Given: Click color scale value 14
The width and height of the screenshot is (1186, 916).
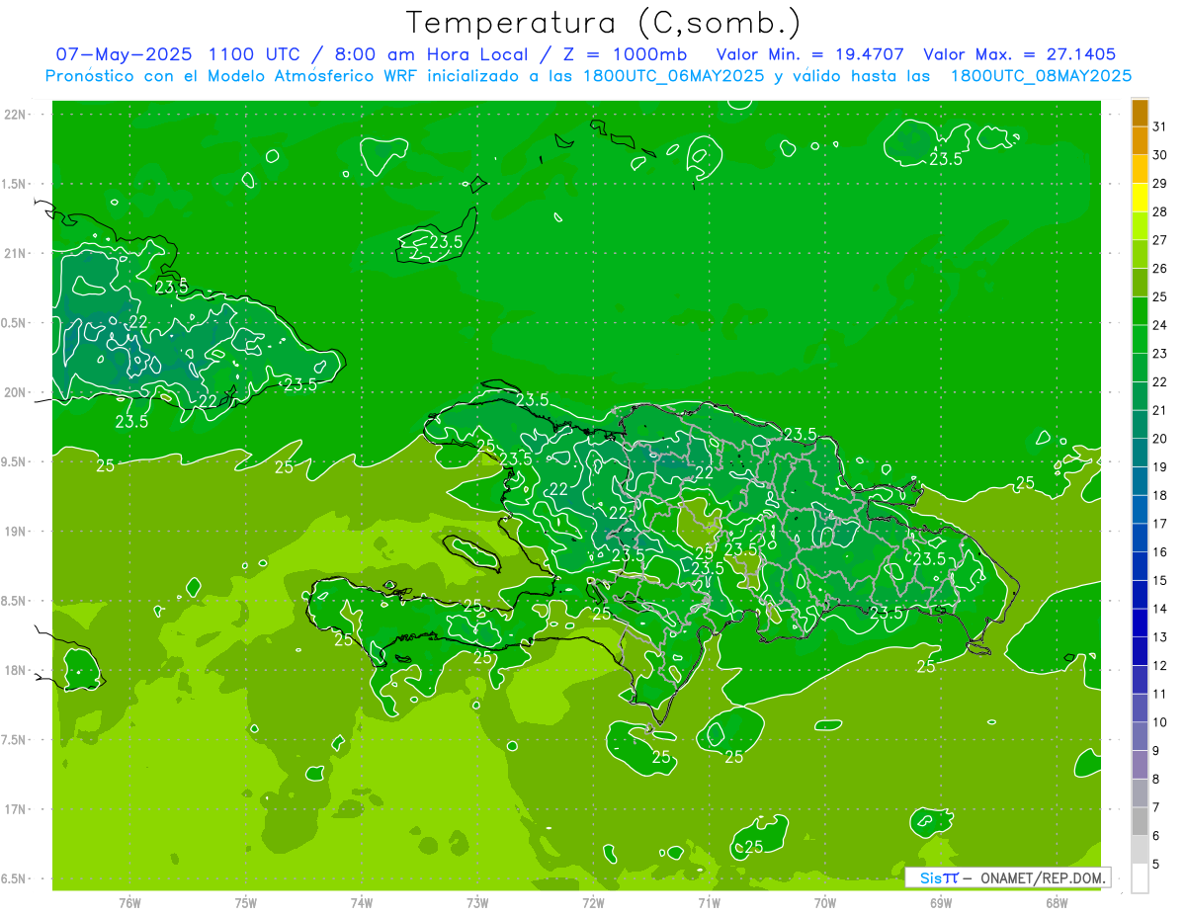Looking at the screenshot, I should [x=1160, y=609].
